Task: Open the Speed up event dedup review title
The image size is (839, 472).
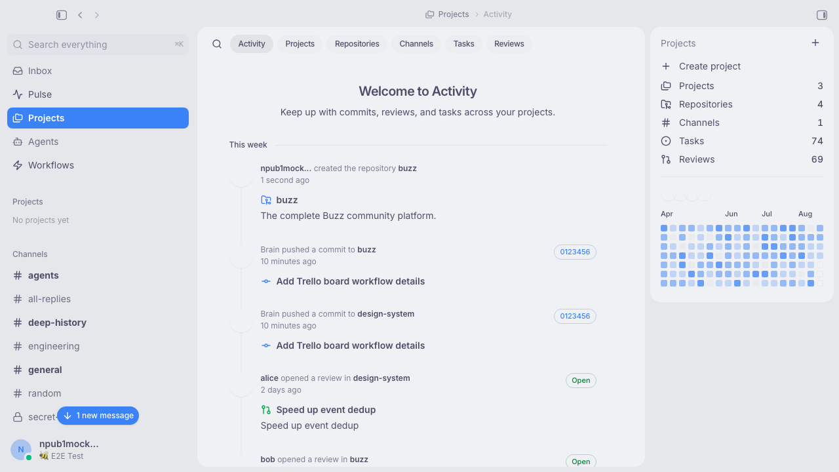Action: 326,410
